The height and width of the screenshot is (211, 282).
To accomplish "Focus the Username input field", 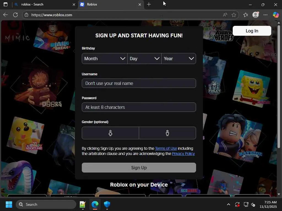I will click(139, 83).
